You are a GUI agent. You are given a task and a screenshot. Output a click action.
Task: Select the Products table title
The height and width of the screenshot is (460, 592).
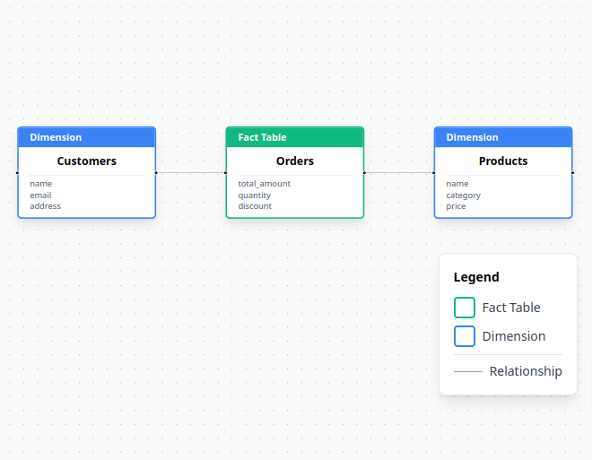coord(503,161)
